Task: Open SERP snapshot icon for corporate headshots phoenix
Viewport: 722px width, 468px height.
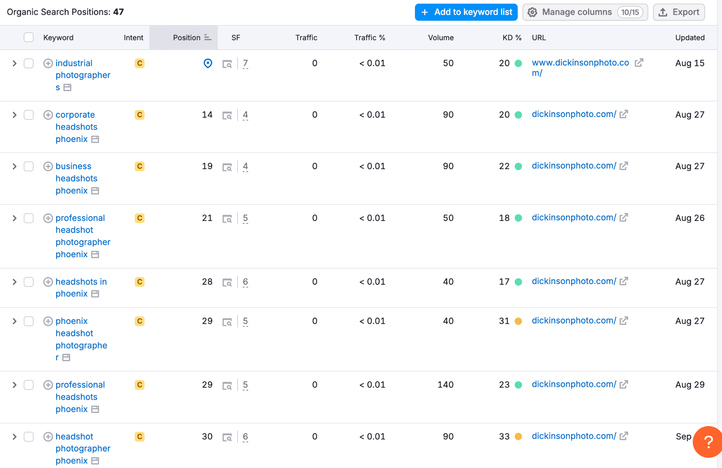Action: click(228, 115)
